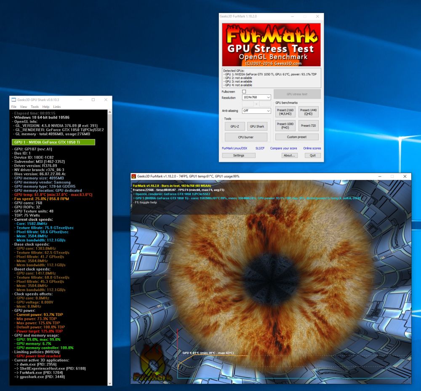Viewport: 421px width, 391px height.
Task: Click 'GPU memory controller: 100.0%' line
Action: coord(45,348)
